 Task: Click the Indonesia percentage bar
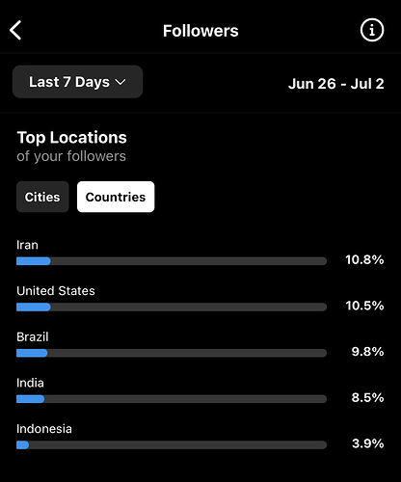coord(172,444)
